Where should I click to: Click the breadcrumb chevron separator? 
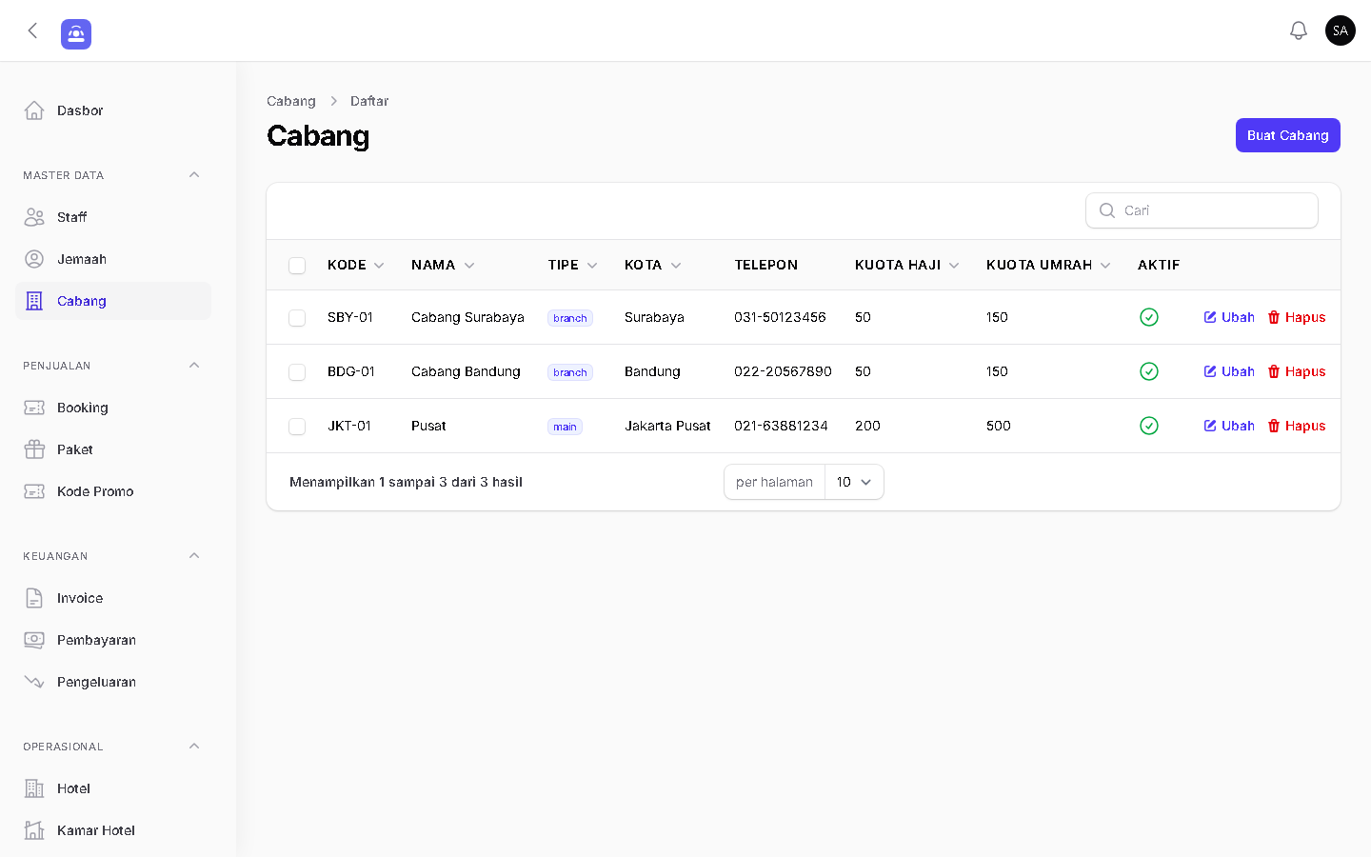coord(333,101)
